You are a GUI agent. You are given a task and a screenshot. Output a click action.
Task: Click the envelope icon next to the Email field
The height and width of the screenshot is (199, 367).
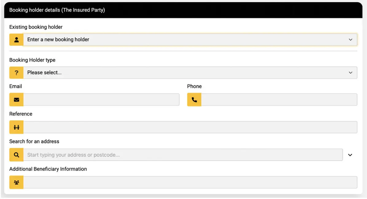tap(16, 99)
